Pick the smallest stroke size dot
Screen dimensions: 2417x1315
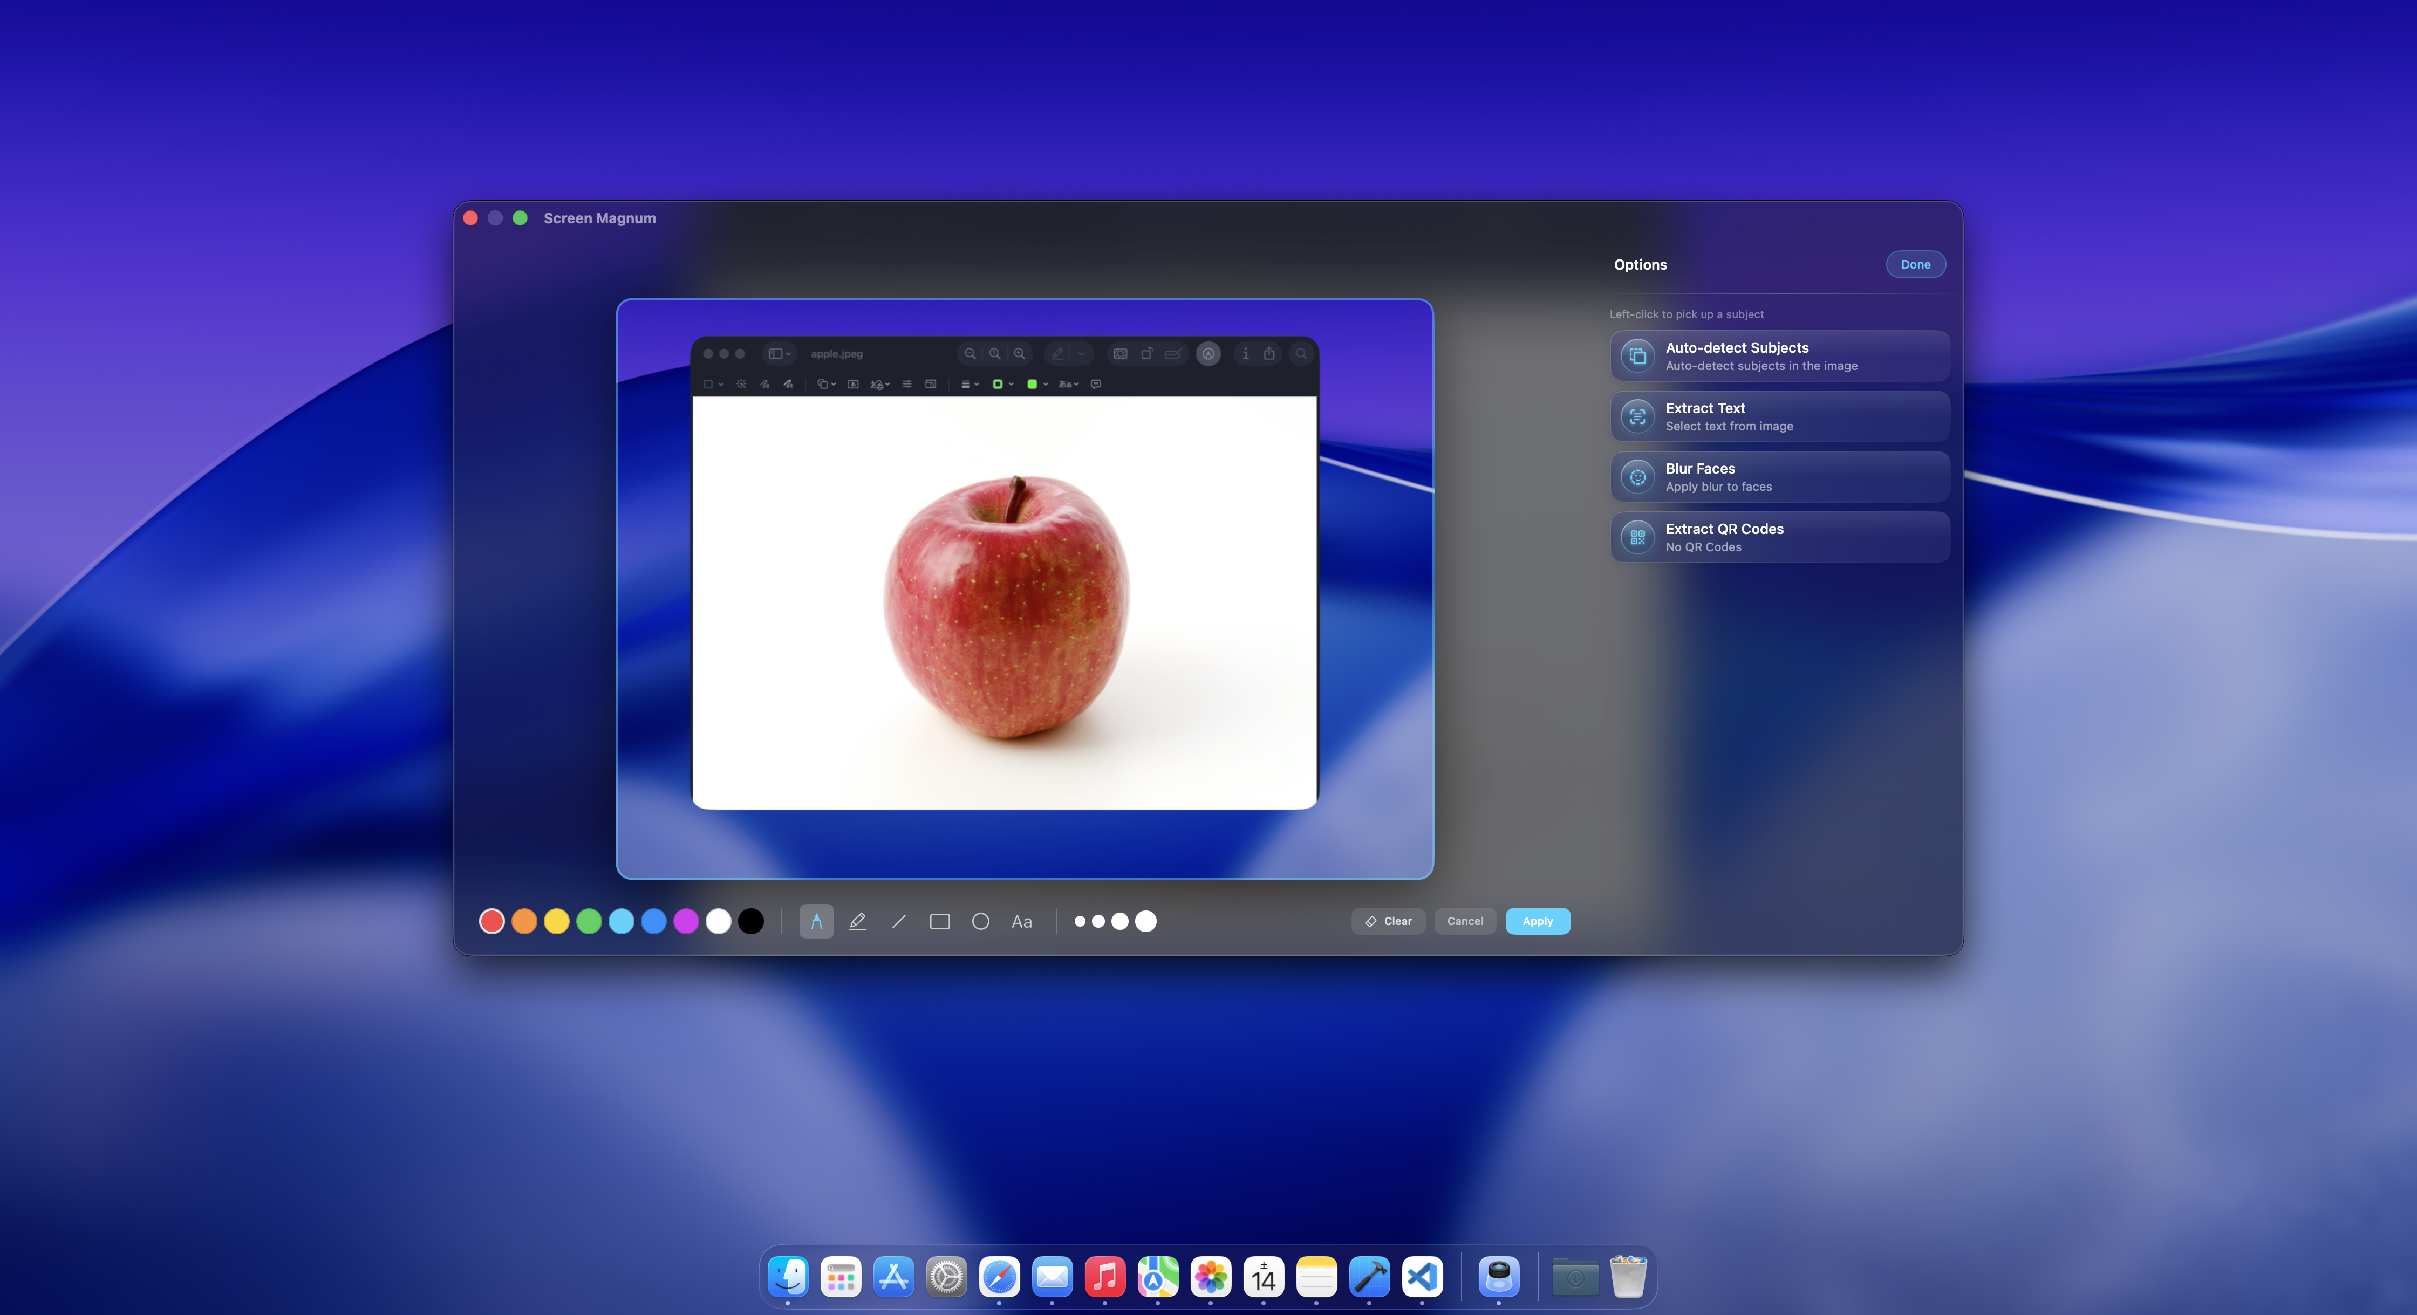coord(1080,921)
